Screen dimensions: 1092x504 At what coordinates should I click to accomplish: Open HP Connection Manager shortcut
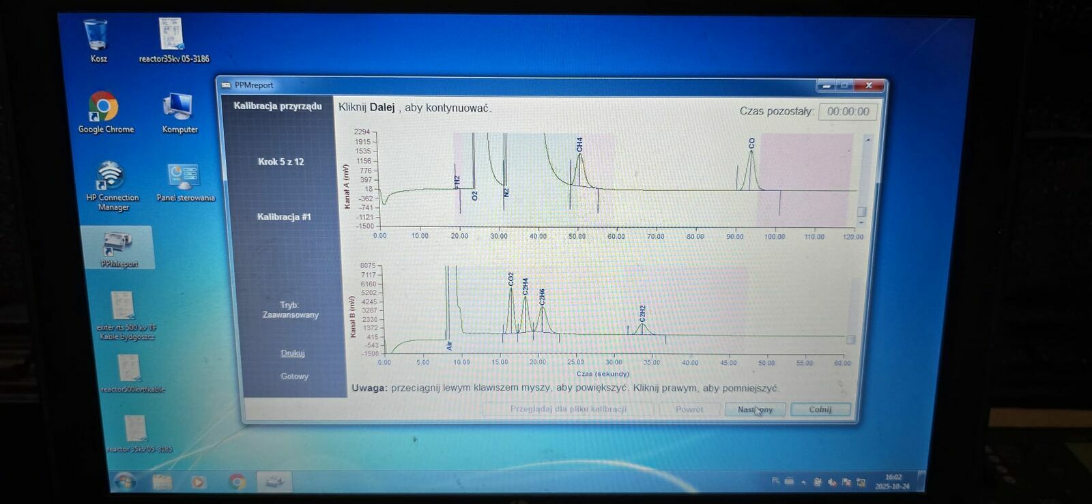111,177
